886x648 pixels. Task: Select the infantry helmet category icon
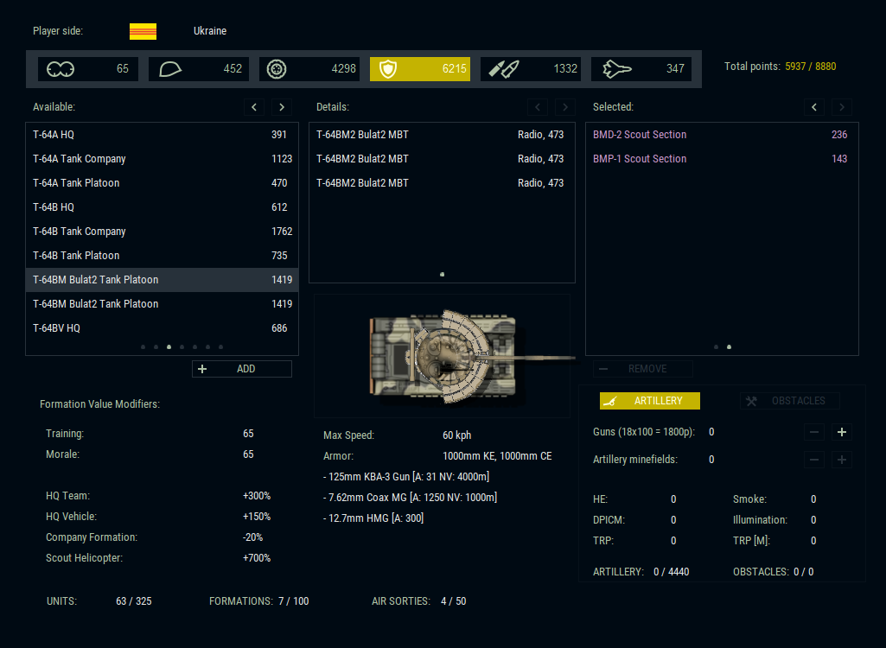click(171, 69)
